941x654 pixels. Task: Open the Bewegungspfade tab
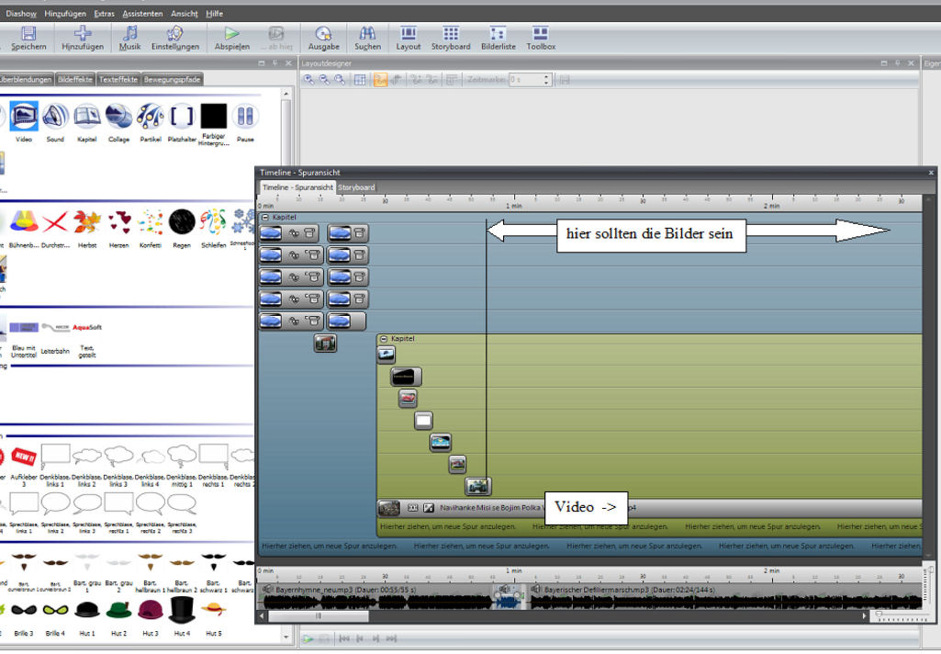(x=172, y=80)
